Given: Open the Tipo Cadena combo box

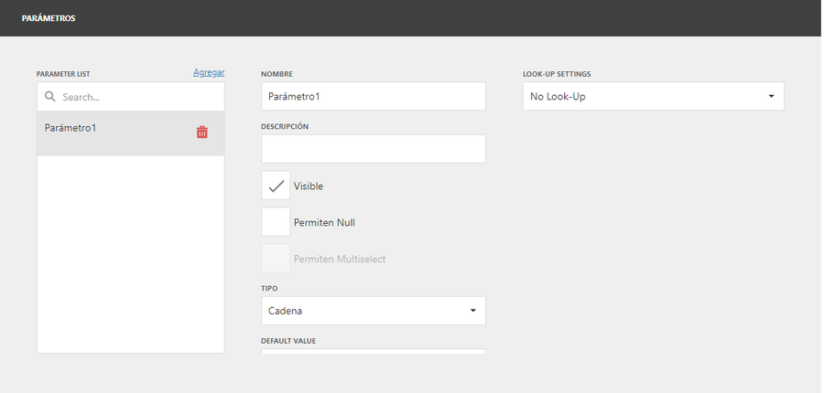Looking at the screenshot, I should click(x=374, y=311).
